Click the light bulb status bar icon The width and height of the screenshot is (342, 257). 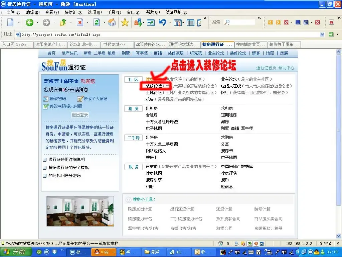click(3, 244)
